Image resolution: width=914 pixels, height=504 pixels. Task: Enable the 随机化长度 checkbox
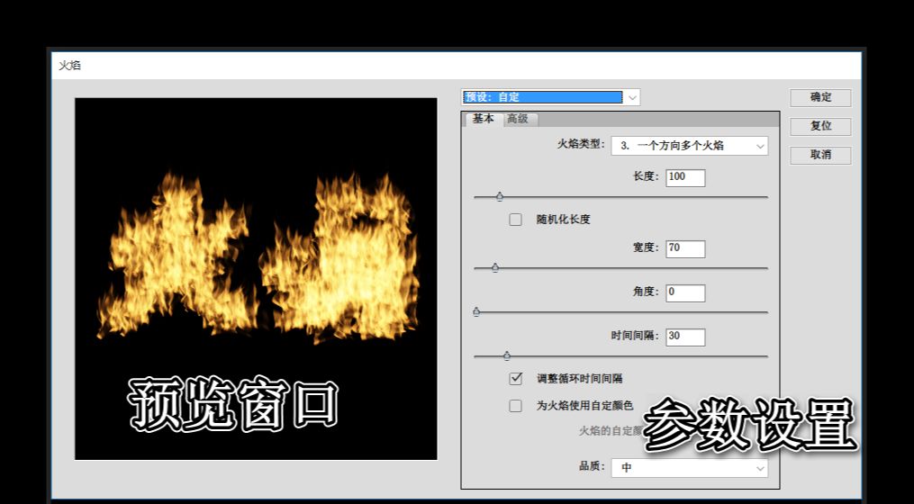click(x=515, y=220)
